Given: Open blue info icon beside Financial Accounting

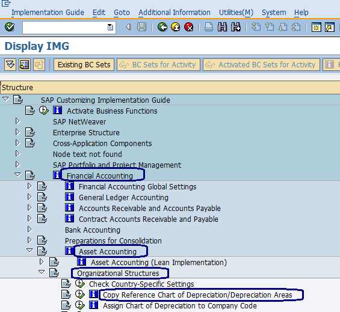Looking at the screenshot, I should pyautogui.click(x=57, y=175).
